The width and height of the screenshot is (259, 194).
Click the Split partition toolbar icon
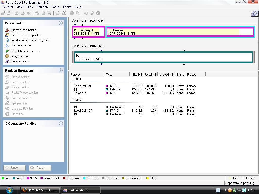(x=64, y=13)
